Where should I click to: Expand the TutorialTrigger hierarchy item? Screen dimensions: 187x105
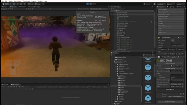pos(117,37)
